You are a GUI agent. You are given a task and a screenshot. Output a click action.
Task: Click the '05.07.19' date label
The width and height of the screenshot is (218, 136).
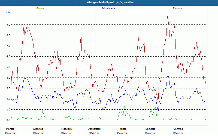point(122,133)
